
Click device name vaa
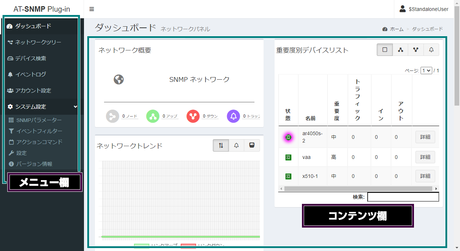(306, 157)
